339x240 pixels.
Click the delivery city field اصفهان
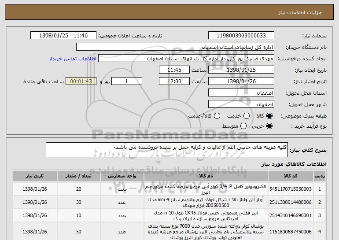coord(241,104)
